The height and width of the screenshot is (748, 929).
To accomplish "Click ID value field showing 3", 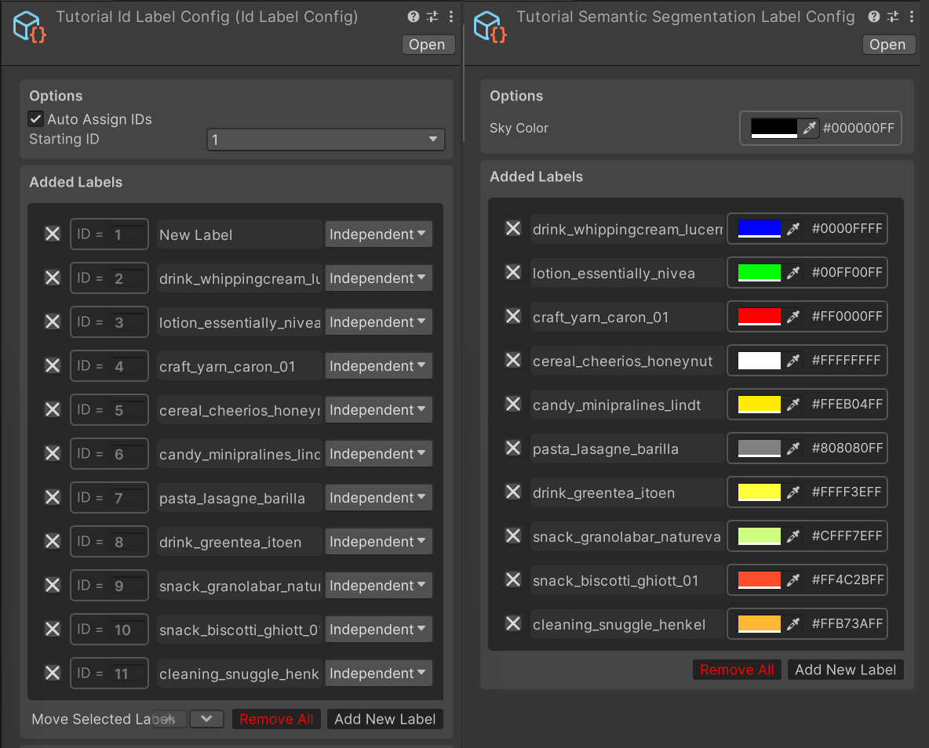I will 129,321.
